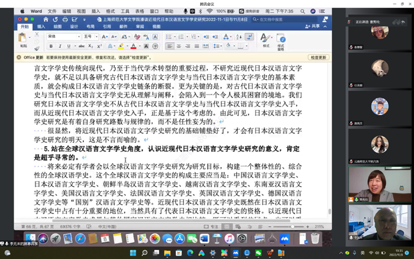
Task: Select the Format Painter brush icon
Action: tap(37, 47)
